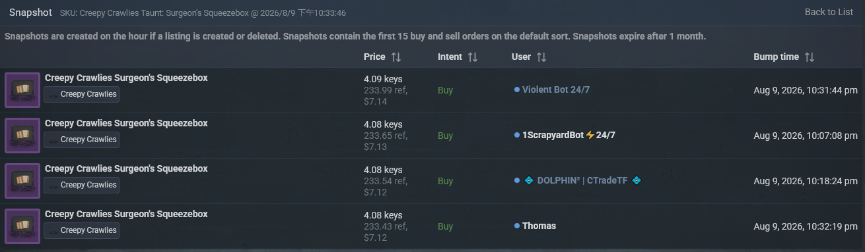Open 1ScrapyardBot 24/7 user profile
865x252 pixels.
tap(569, 135)
